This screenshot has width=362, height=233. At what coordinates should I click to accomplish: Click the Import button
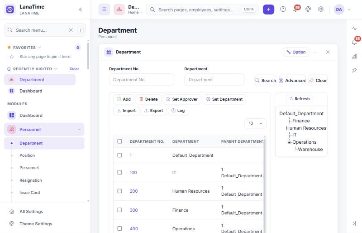click(x=126, y=111)
